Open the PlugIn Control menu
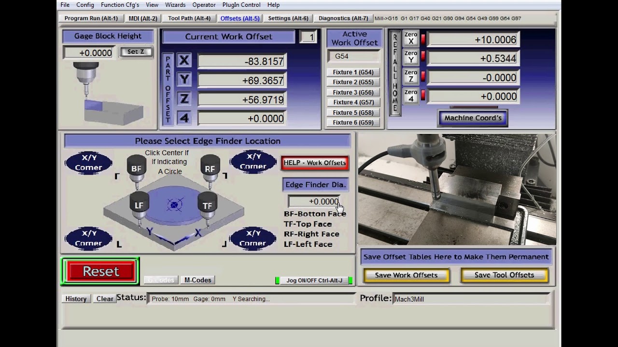Image resolution: width=618 pixels, height=347 pixels. pyautogui.click(x=241, y=5)
